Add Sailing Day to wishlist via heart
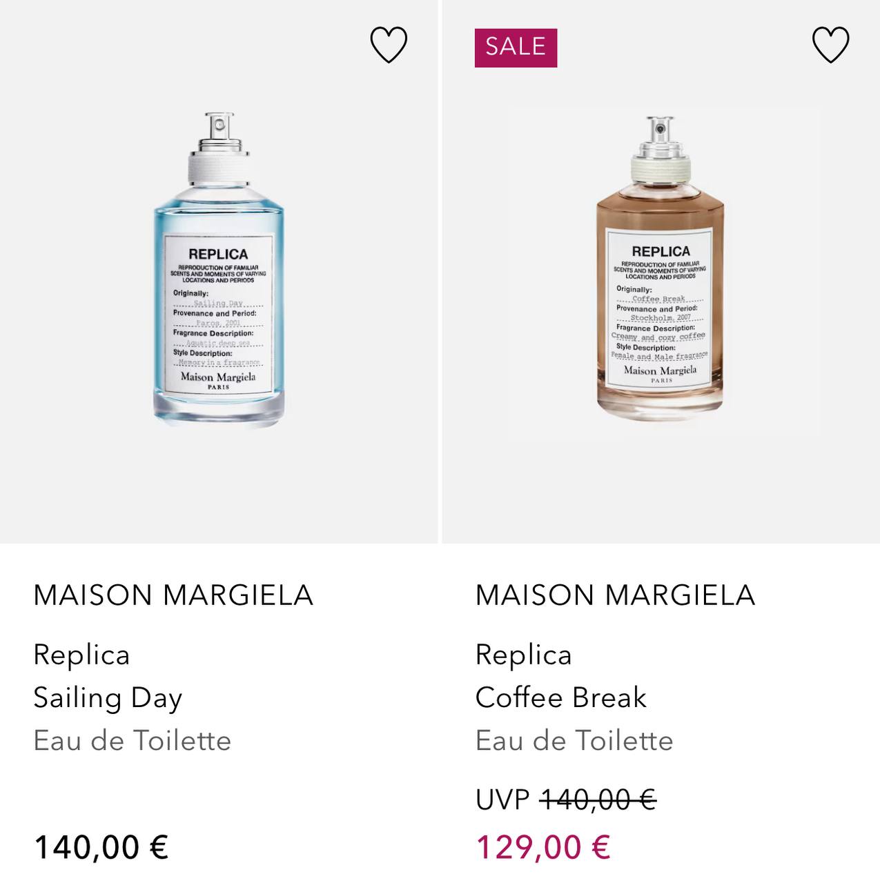The width and height of the screenshot is (880, 883). tap(389, 45)
